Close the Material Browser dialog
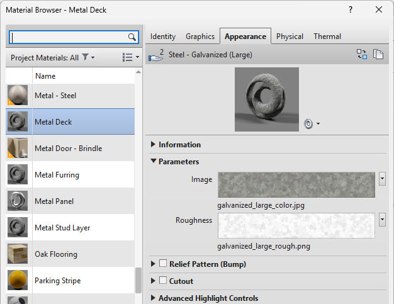The width and height of the screenshot is (394, 304). coord(379,10)
